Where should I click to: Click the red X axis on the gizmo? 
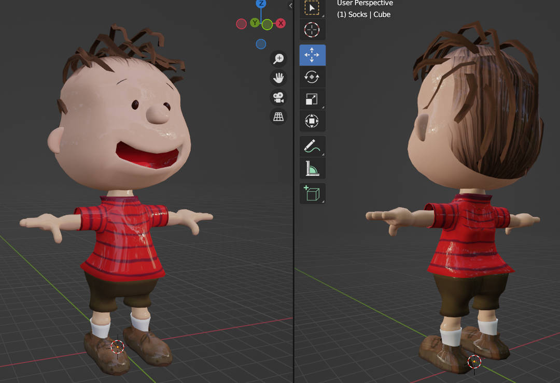click(282, 23)
